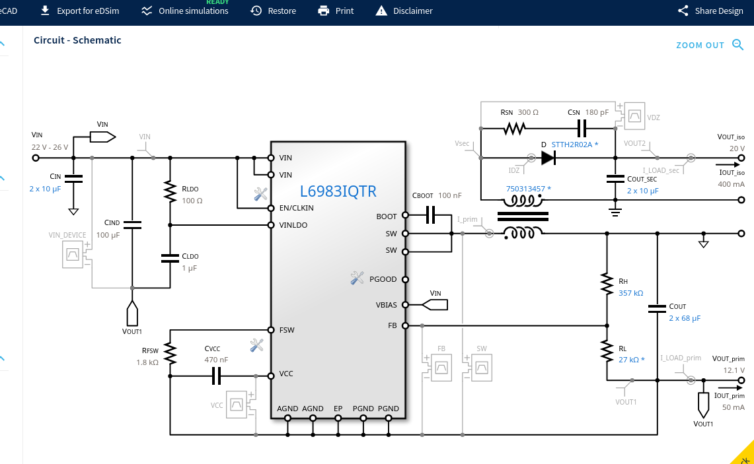Open the VDZ scope probe icon
This screenshot has height=464, width=754.
point(635,117)
